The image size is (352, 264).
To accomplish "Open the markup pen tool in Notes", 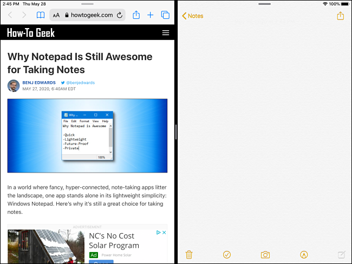I will coord(304,255).
